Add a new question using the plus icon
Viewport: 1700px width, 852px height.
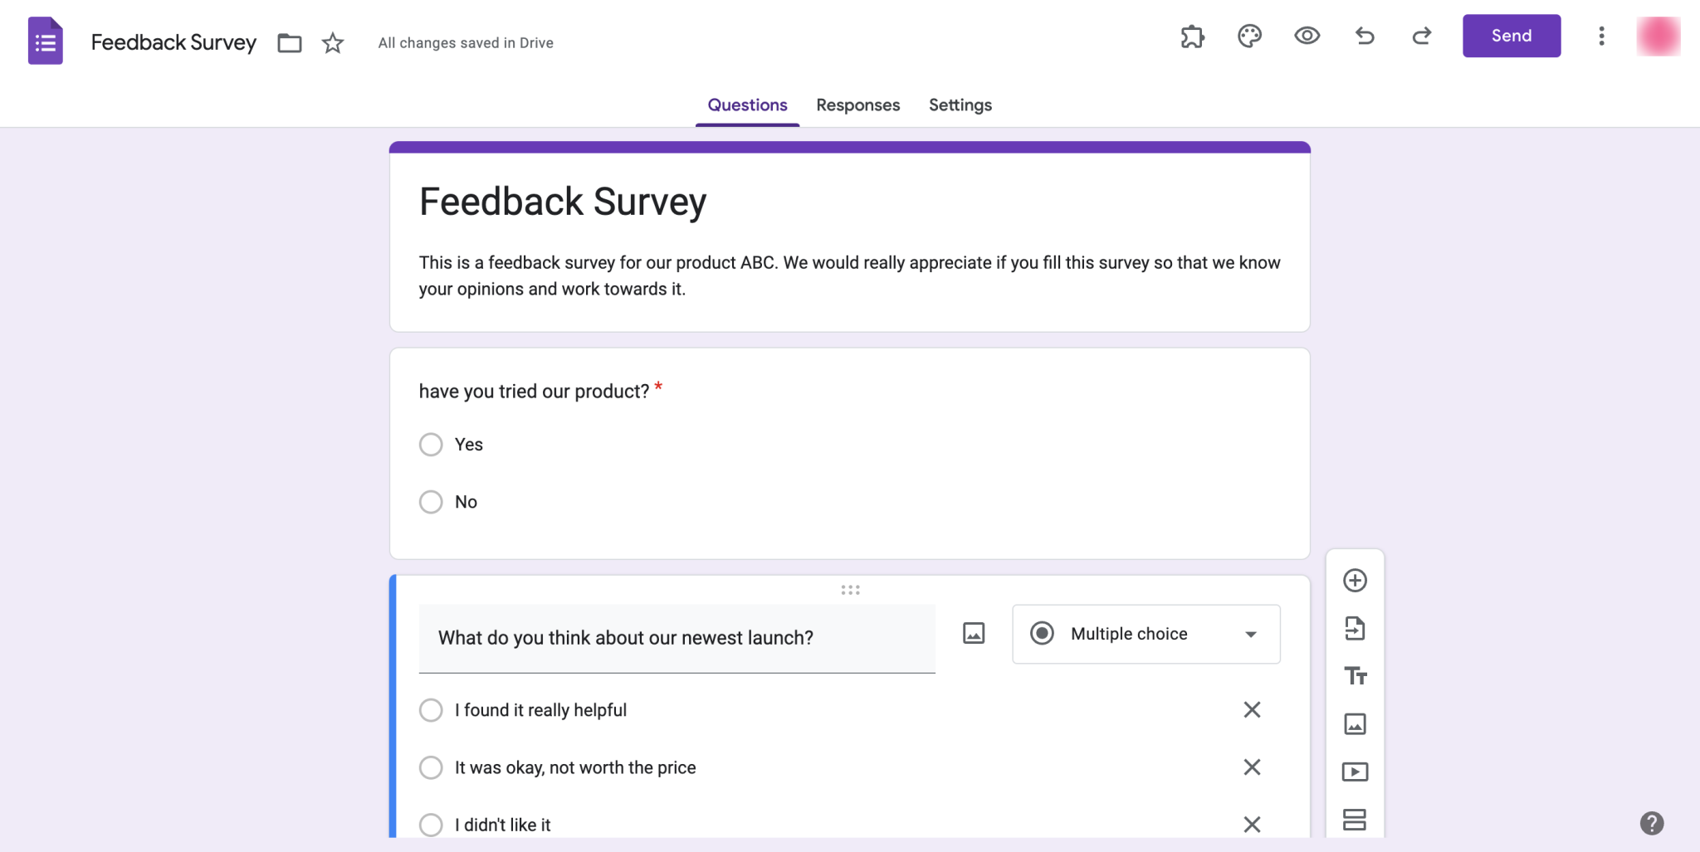tap(1355, 580)
